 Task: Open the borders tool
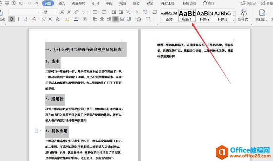[x=148, y=19]
